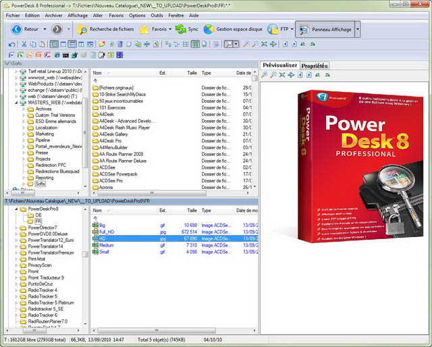432x347 pixels.
Task: Toggle the active details view mode button
Action: click(x=195, y=44)
